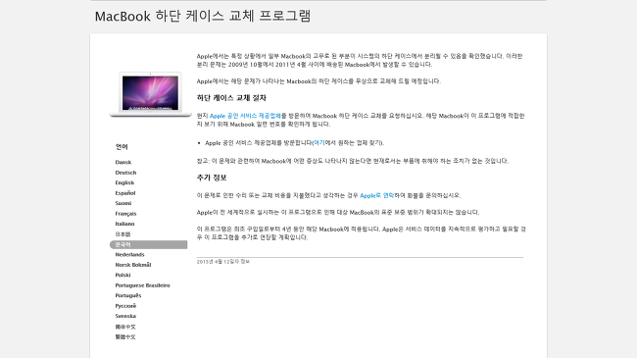This screenshot has width=637, height=358.
Task: Select Deutsch language link
Action: coord(125,173)
